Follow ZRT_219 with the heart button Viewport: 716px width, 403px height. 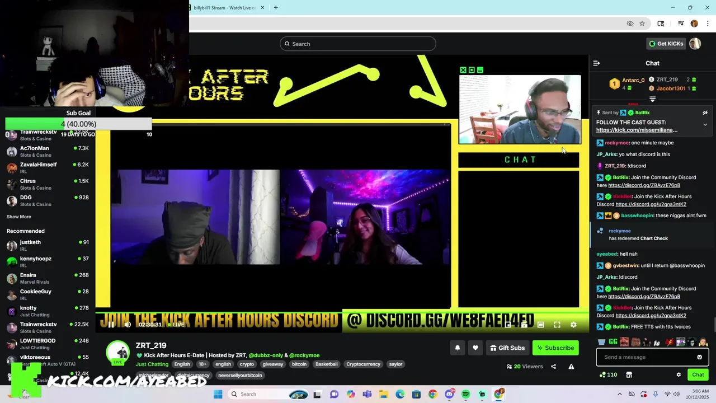[x=475, y=348]
